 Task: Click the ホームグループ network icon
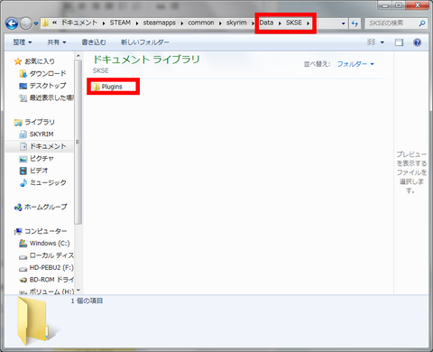[18, 207]
